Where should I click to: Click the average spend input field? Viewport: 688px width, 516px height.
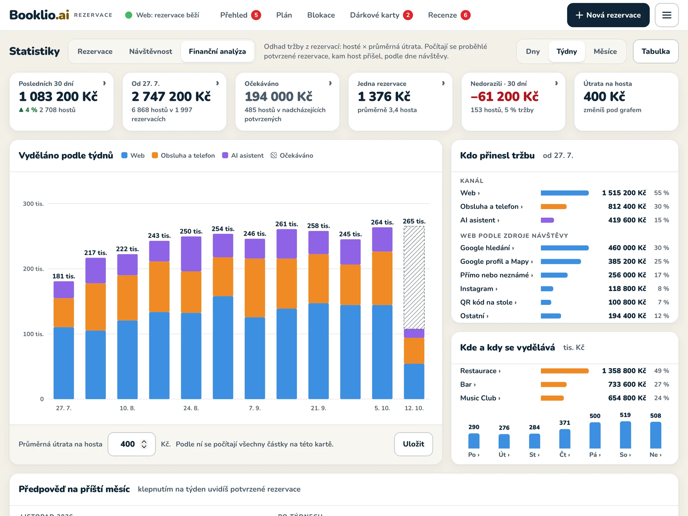coord(131,444)
